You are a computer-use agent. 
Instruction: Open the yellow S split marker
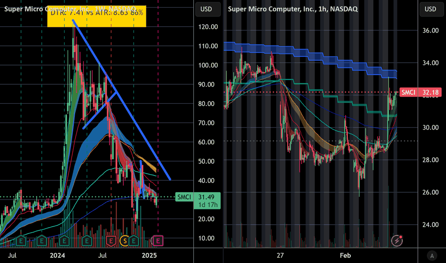coord(124,241)
